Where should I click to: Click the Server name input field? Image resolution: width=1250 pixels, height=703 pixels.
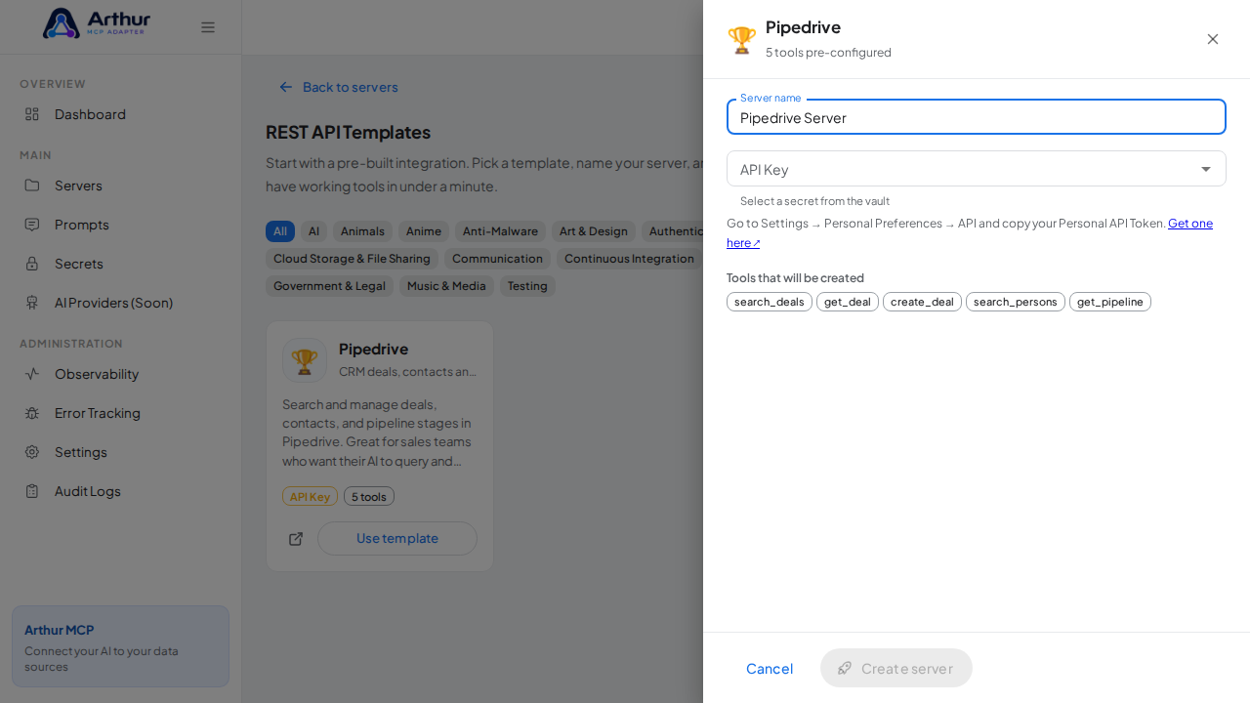[x=977, y=117]
